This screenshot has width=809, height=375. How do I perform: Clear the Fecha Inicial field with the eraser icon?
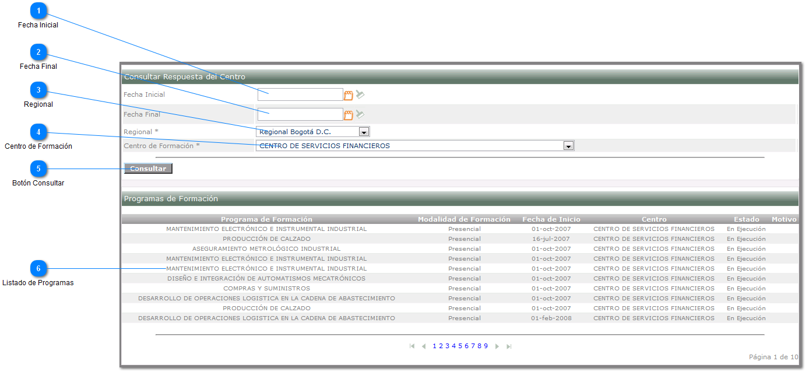(x=360, y=94)
